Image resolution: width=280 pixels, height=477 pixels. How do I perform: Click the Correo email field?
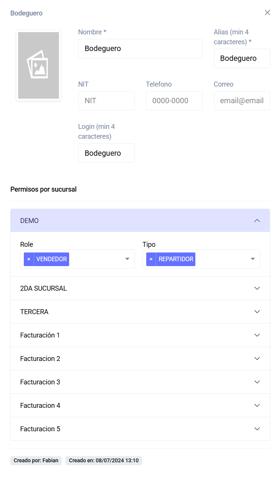click(242, 101)
